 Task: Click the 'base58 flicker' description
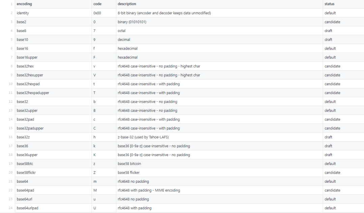[x=128, y=172]
